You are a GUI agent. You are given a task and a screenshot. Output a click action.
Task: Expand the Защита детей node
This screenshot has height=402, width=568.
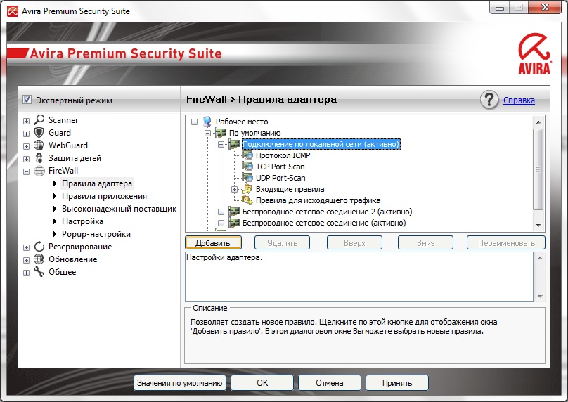coord(26,159)
